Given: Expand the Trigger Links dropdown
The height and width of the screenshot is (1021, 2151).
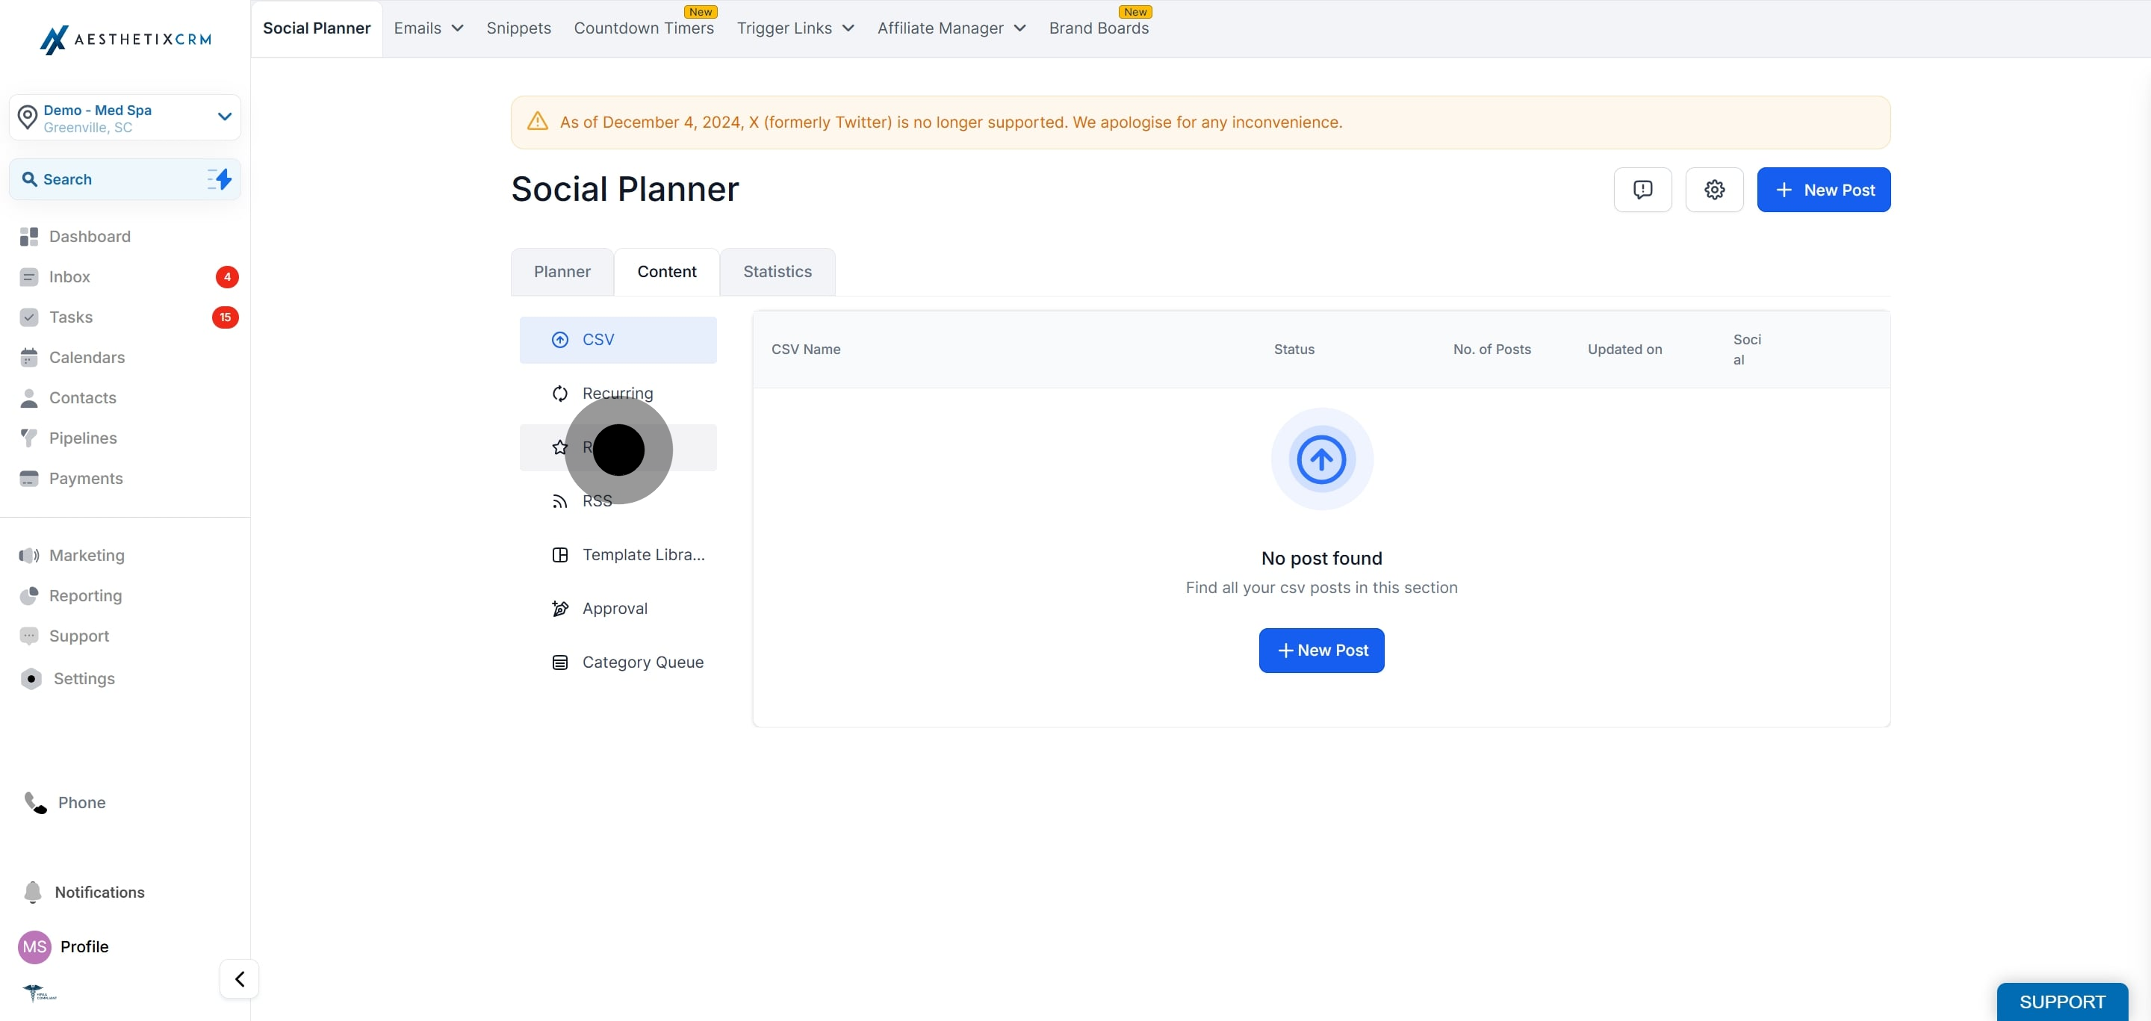Looking at the screenshot, I should point(795,28).
